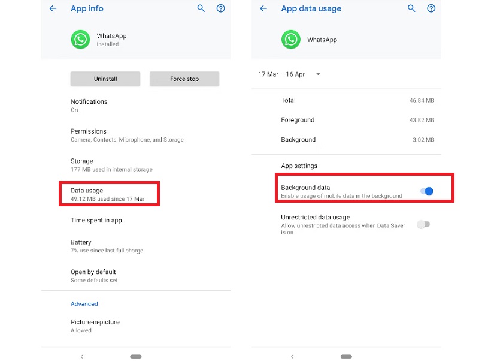
Task: Enable Unrestricted data usage toggle
Action: [x=423, y=224]
